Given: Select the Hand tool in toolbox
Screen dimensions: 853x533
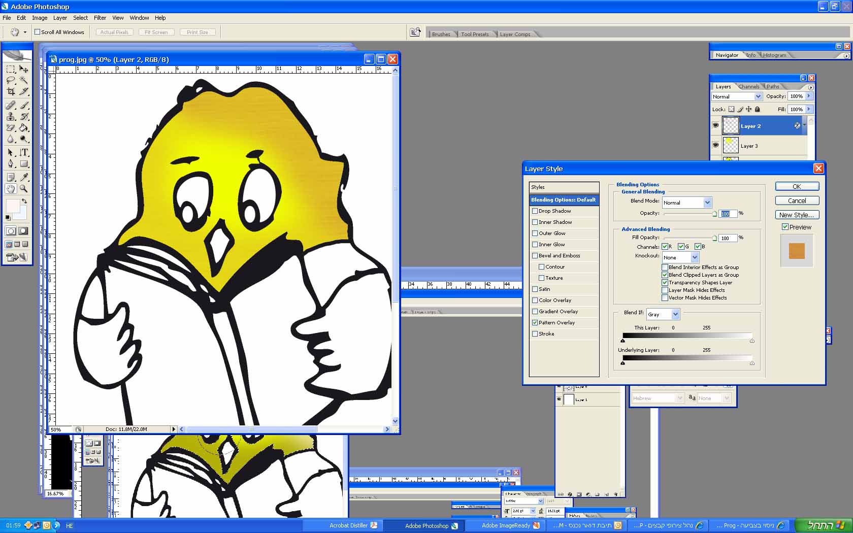Looking at the screenshot, I should (x=11, y=188).
